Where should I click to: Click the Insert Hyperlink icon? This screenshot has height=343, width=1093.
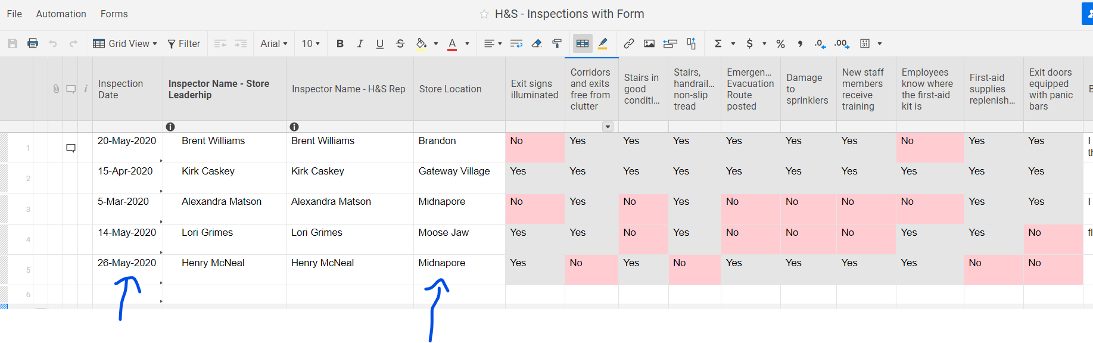[x=629, y=43]
